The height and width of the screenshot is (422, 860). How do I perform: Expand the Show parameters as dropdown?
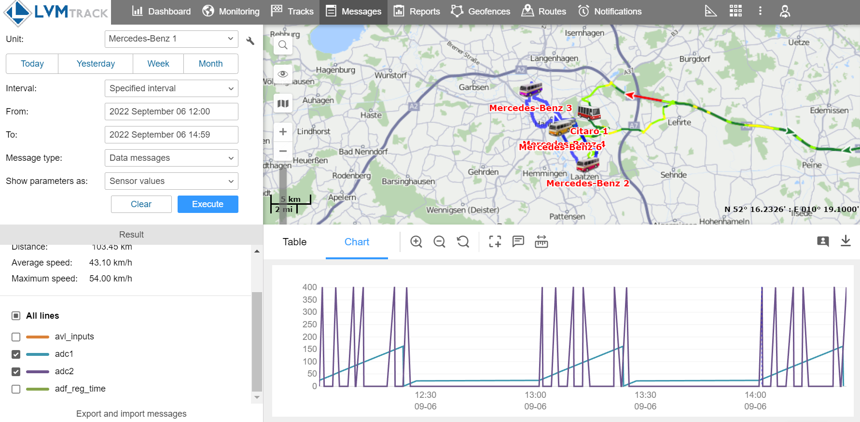(171, 181)
